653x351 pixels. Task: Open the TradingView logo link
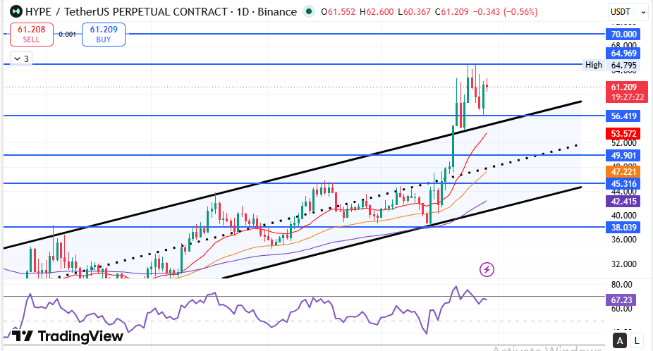pyautogui.click(x=68, y=336)
